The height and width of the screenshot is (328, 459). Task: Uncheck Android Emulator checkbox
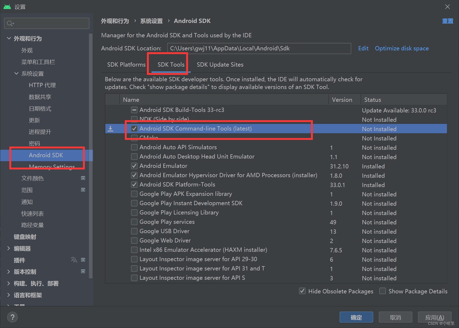pos(134,166)
